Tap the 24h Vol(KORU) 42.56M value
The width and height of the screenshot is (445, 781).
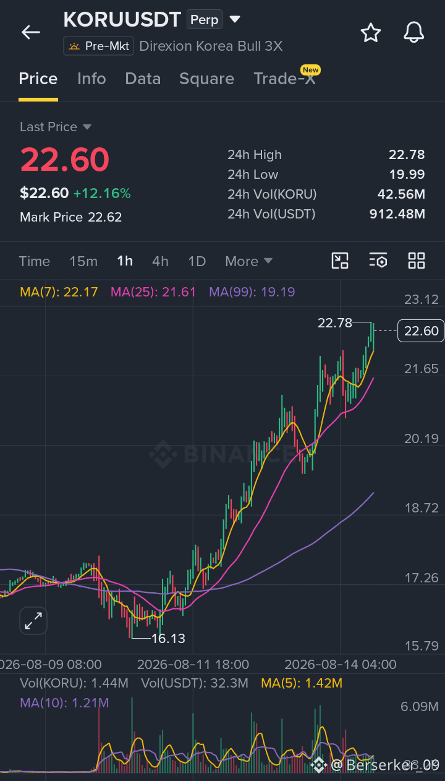pyautogui.click(x=401, y=194)
